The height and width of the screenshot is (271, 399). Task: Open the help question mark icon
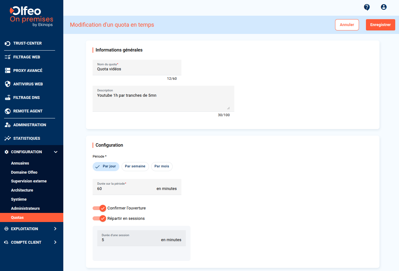(367, 7)
